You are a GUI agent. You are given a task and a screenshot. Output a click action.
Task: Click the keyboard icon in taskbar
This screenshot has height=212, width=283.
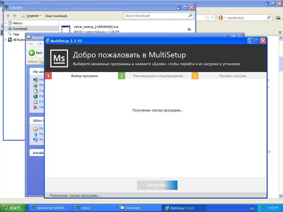[x=252, y=208]
